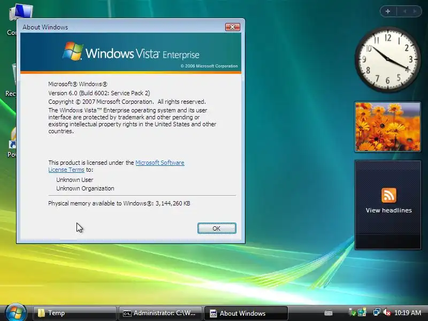Show the date via the 10:19 AM clock

click(408, 313)
